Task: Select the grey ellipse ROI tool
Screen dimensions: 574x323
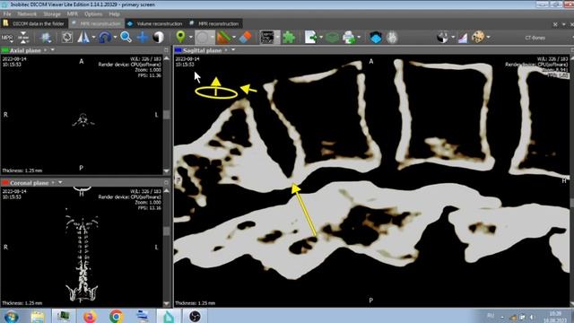Action: click(x=202, y=38)
